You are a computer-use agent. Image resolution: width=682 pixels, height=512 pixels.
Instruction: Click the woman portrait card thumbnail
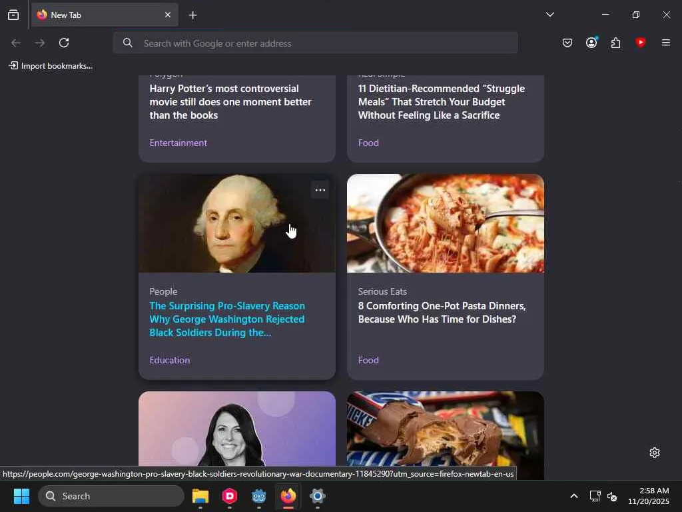point(237,429)
